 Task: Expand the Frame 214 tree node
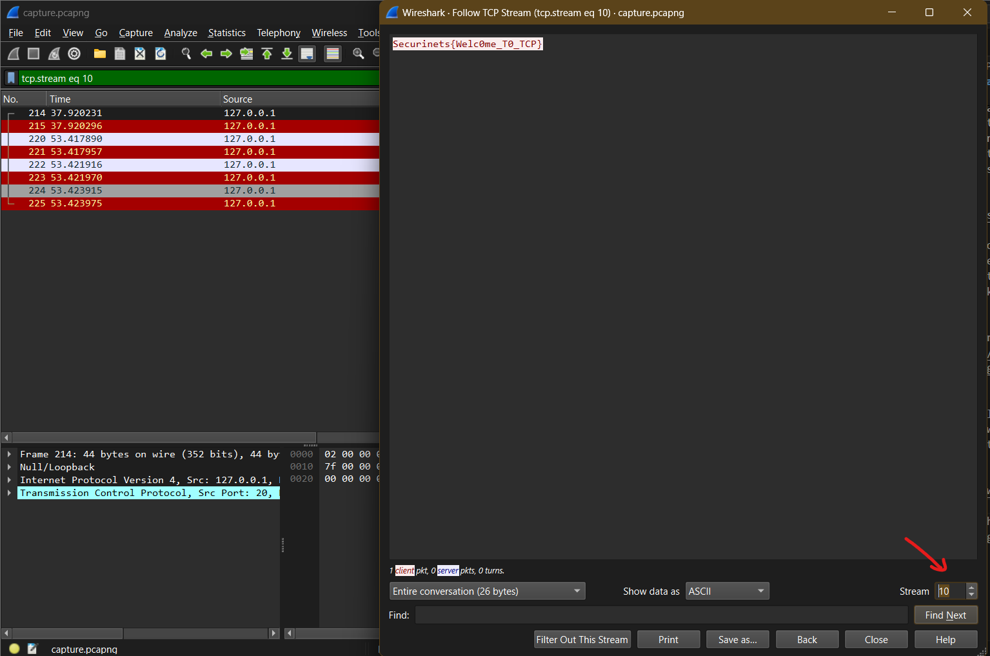(9, 455)
